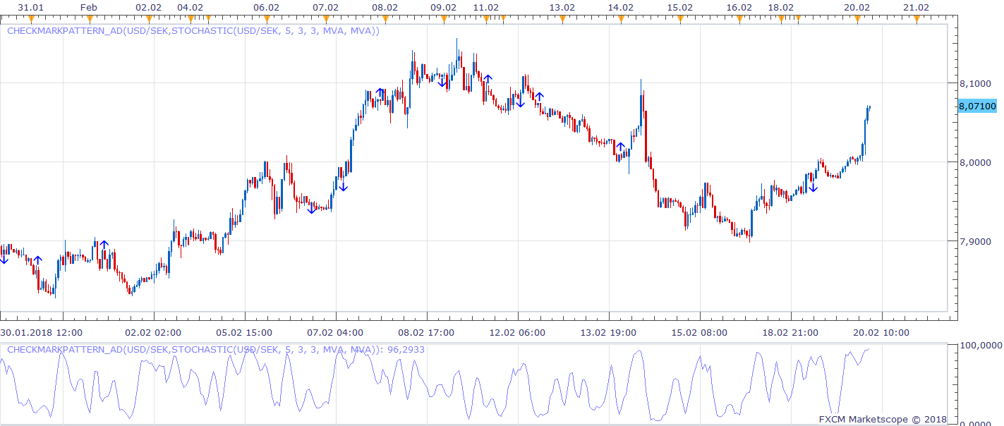1004x426 pixels.
Task: Select the 15.02 08:00 time axis label
Action: tap(700, 332)
